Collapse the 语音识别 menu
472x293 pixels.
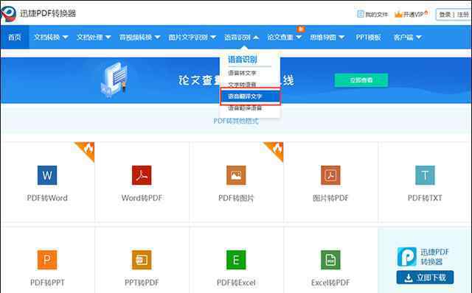[241, 38]
